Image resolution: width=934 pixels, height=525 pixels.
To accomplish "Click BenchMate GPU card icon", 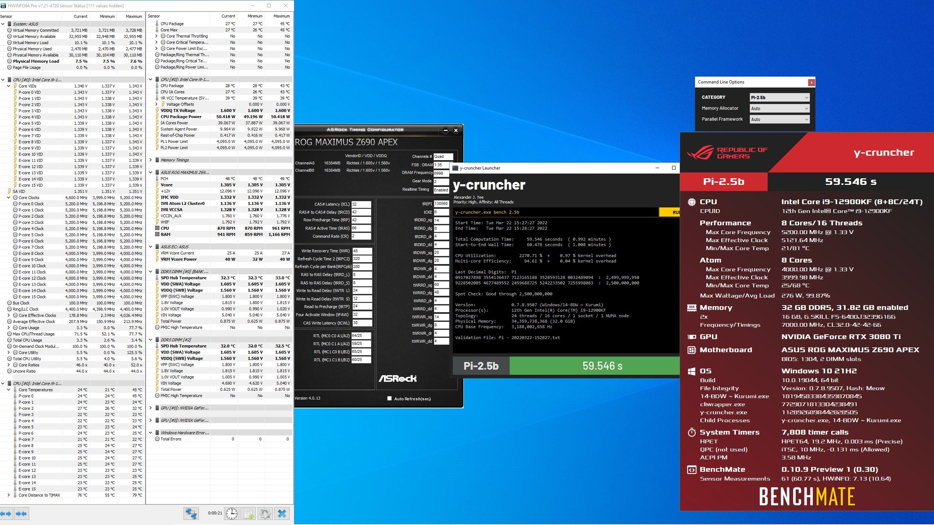I will click(691, 337).
